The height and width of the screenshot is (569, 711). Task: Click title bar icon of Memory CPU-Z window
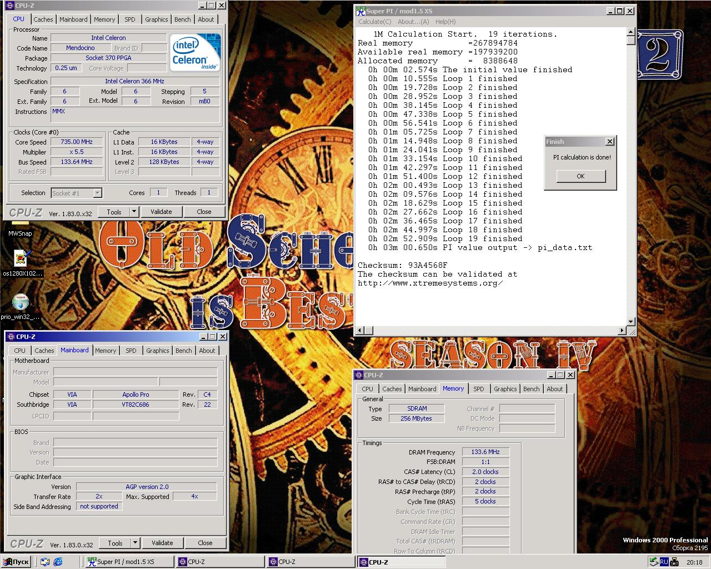(x=358, y=375)
